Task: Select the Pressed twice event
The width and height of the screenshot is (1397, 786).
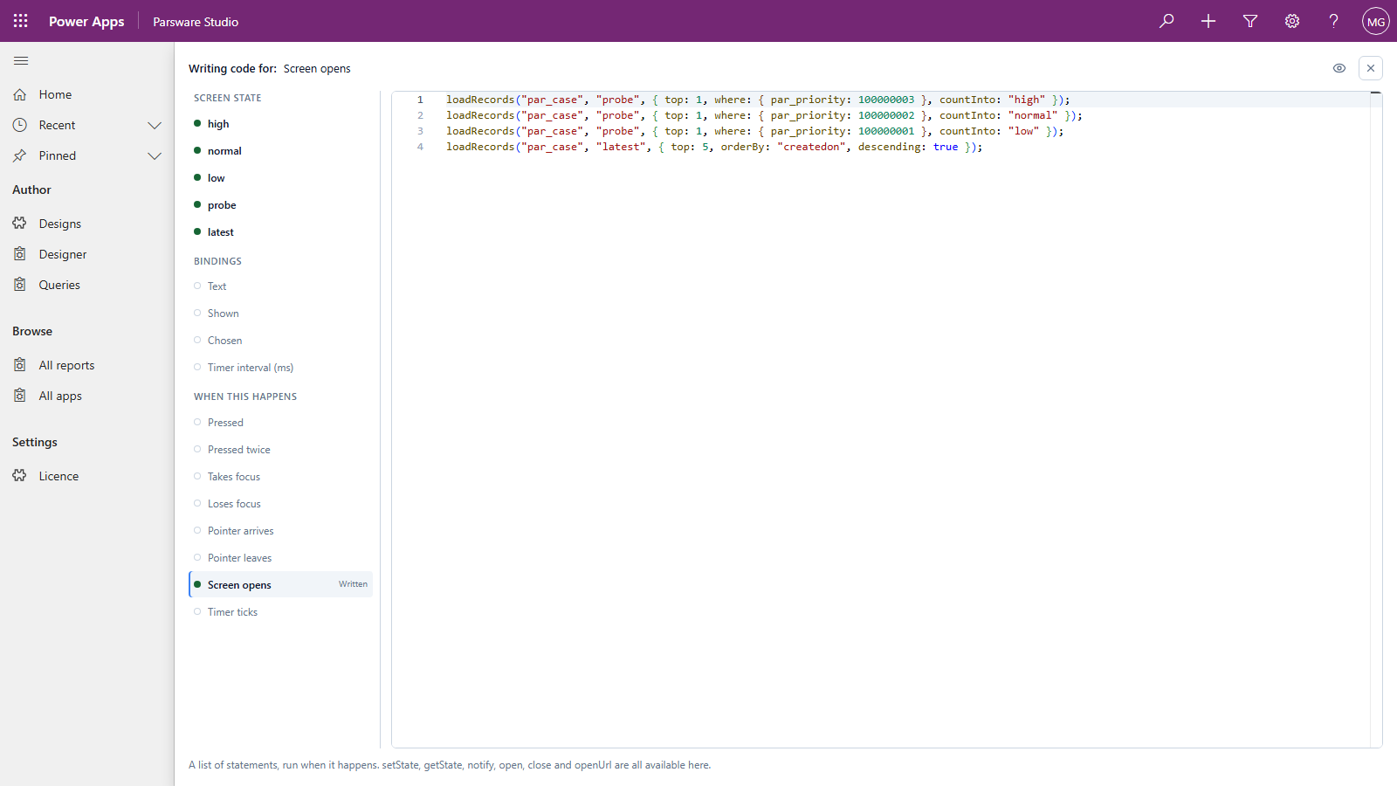Action: 280,450
